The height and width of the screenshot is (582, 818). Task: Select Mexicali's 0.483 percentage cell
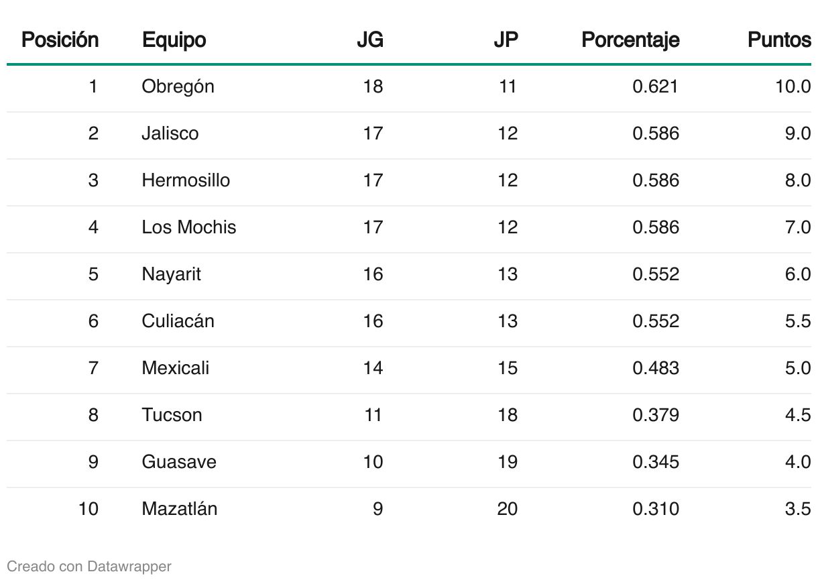coord(656,368)
